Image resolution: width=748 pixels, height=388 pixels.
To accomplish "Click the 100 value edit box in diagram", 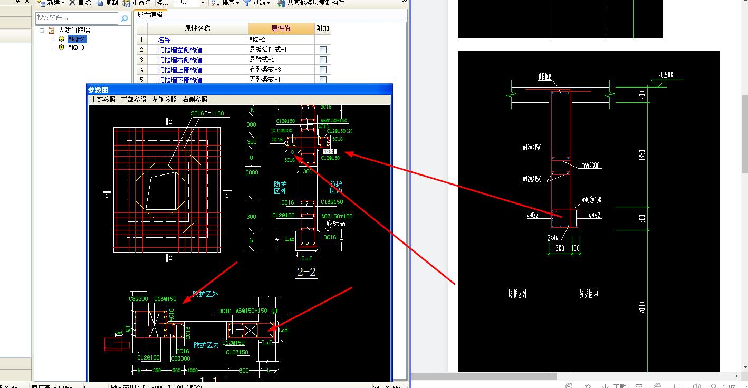I will (329, 152).
